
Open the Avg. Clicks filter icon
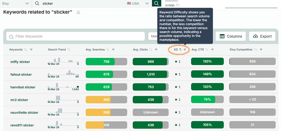156,49
